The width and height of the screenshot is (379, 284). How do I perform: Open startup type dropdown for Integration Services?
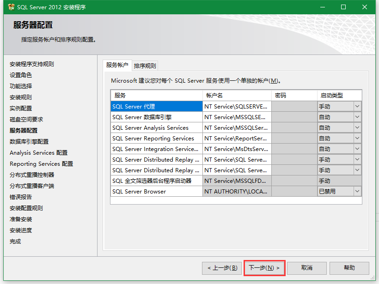pos(357,149)
